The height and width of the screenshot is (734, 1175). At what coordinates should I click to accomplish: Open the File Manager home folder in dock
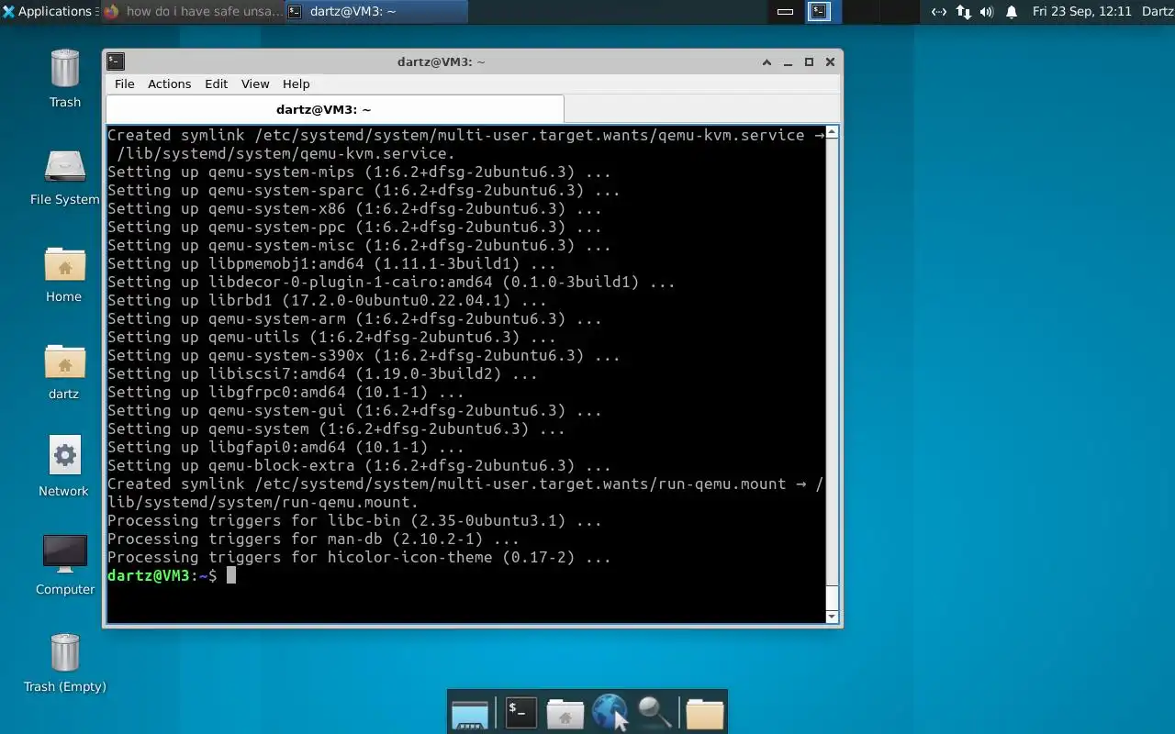tap(565, 713)
